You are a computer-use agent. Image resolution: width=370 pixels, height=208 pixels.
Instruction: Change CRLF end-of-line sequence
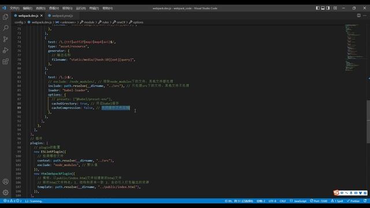283,201
